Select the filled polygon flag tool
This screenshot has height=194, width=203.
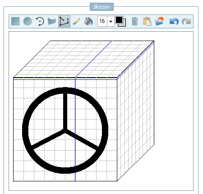point(52,21)
